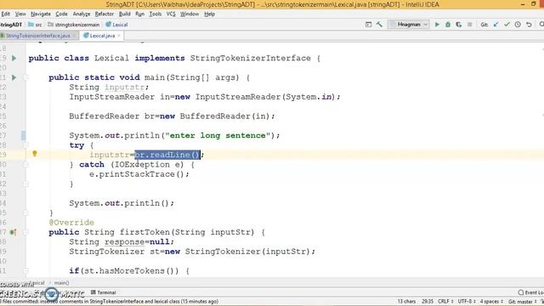The width and height of the screenshot is (544, 306).
Task: Click the StringTokenizerInterface name in class declaration
Action: point(250,59)
